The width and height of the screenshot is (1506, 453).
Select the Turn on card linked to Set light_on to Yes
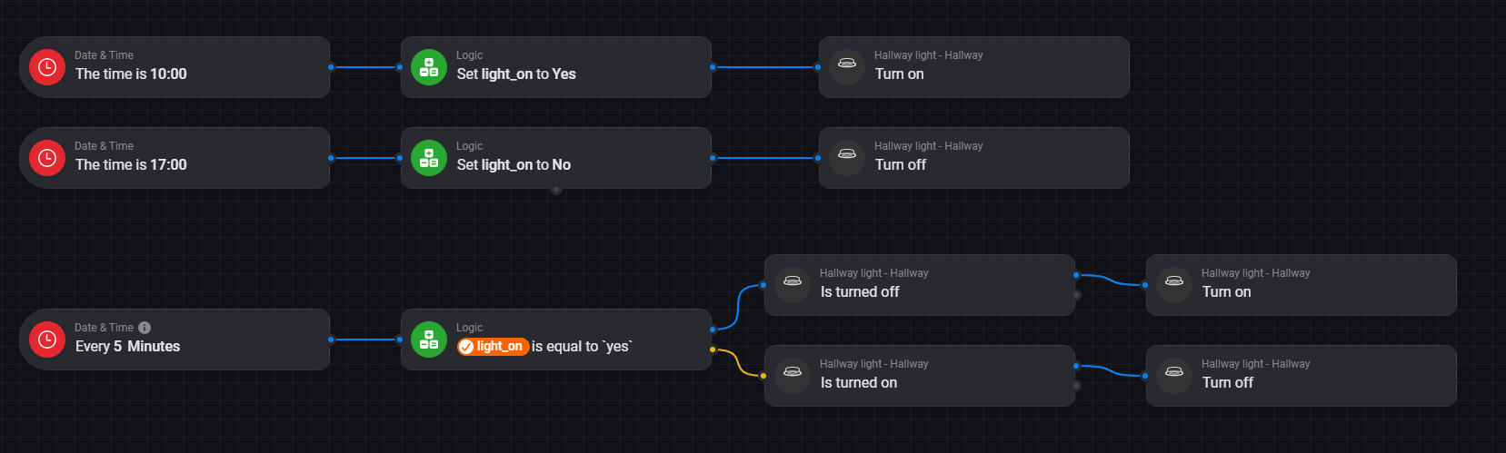[973, 67]
